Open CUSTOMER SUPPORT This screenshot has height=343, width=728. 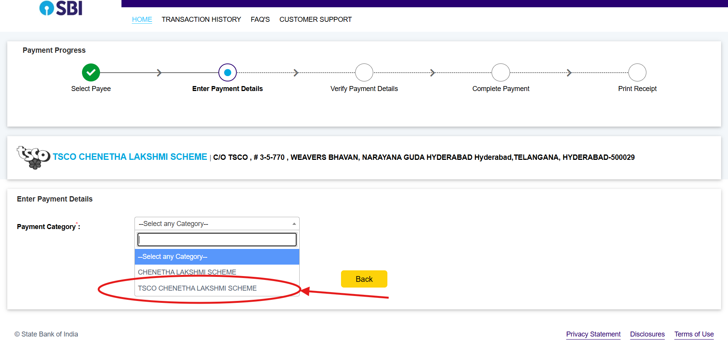pyautogui.click(x=315, y=20)
